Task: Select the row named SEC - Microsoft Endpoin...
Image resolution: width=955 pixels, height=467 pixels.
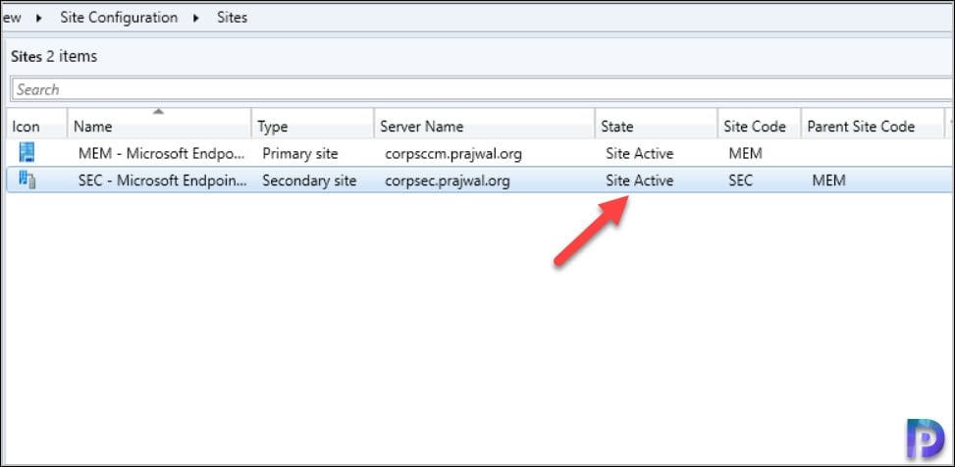Action: point(477,181)
